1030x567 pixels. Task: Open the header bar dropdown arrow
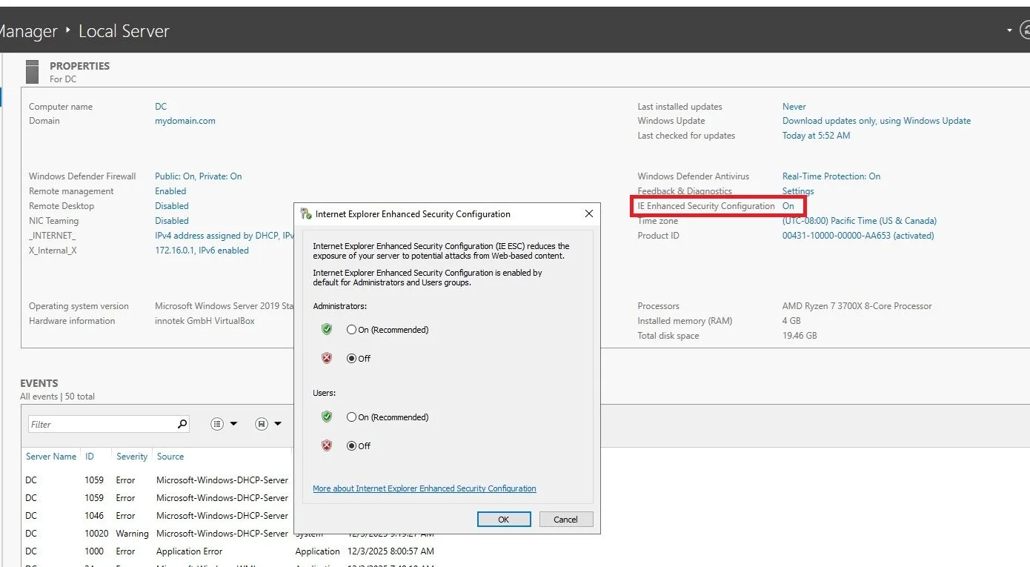pos(1009,30)
